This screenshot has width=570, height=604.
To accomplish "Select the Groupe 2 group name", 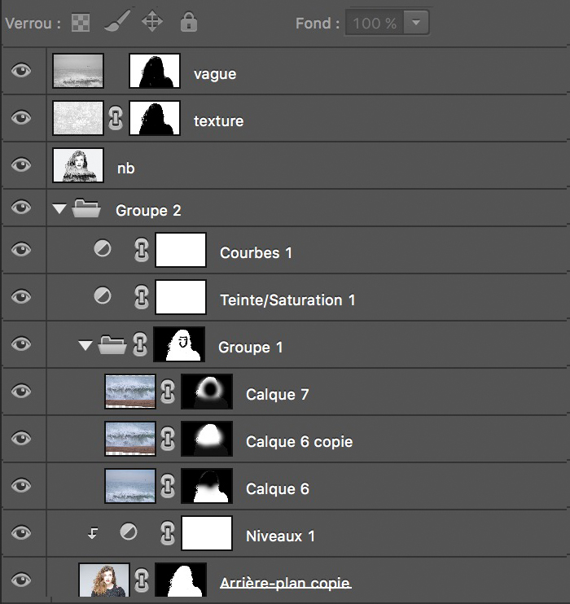I will click(148, 211).
